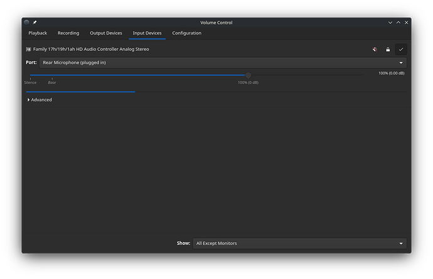Click the window app icon in title bar
433x279 pixels.
click(x=27, y=23)
